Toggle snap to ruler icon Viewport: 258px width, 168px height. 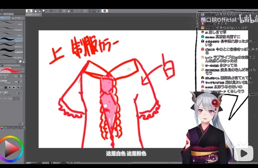pos(90,11)
